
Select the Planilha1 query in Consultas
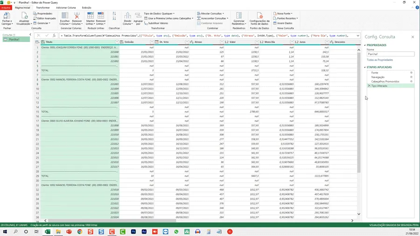point(16,39)
